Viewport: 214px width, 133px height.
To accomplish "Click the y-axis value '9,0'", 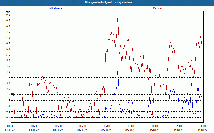I will (8, 15).
